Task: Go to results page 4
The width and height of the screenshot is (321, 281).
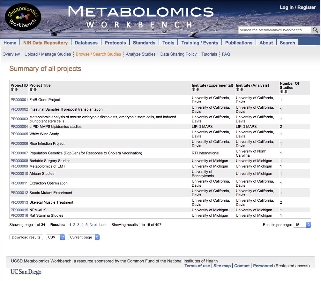Action: 82,225
